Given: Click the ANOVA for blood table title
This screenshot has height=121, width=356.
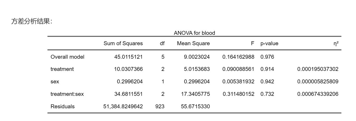Looking at the screenshot, I should [194, 33].
